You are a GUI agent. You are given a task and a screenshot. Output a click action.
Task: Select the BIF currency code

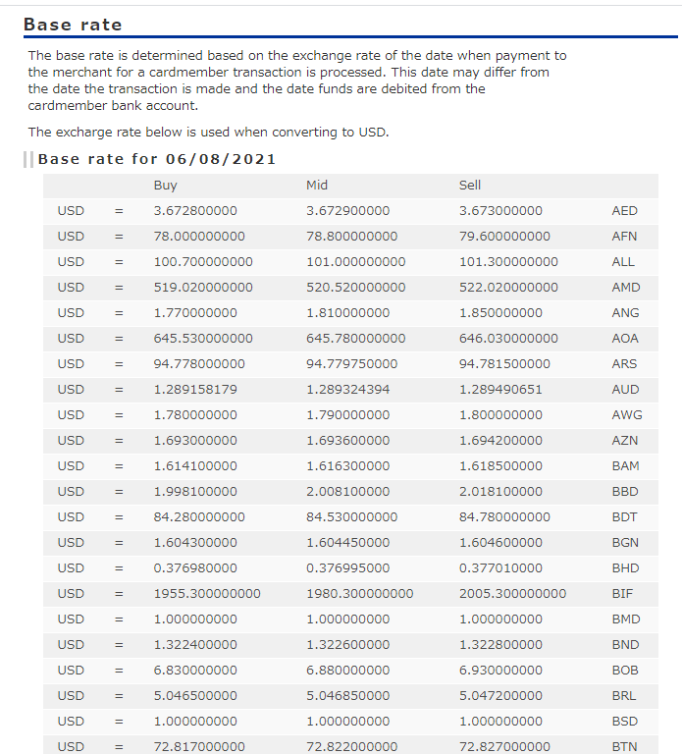tap(622, 593)
